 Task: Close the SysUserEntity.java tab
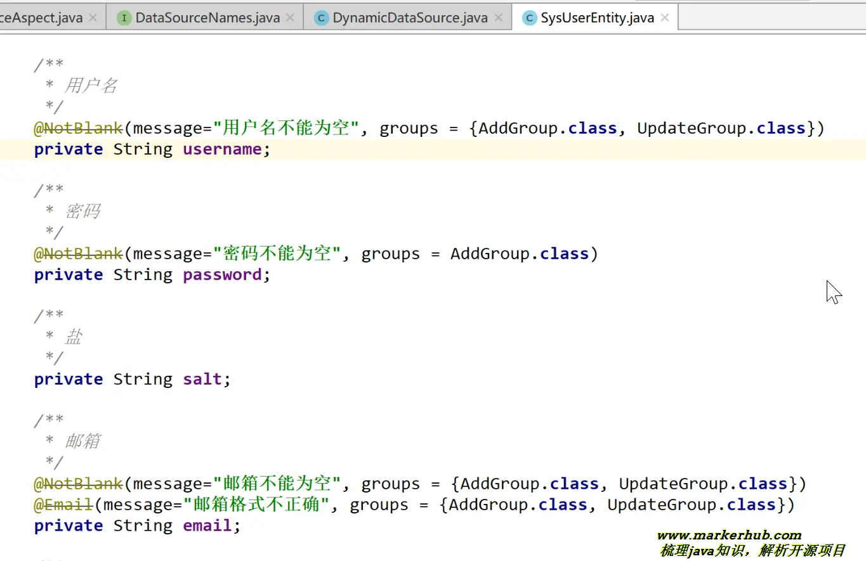click(664, 18)
